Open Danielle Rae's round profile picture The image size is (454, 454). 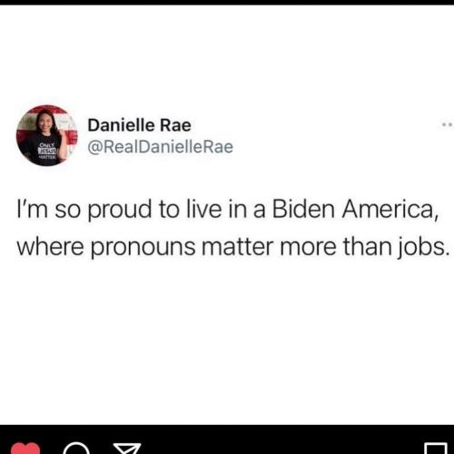click(47, 135)
